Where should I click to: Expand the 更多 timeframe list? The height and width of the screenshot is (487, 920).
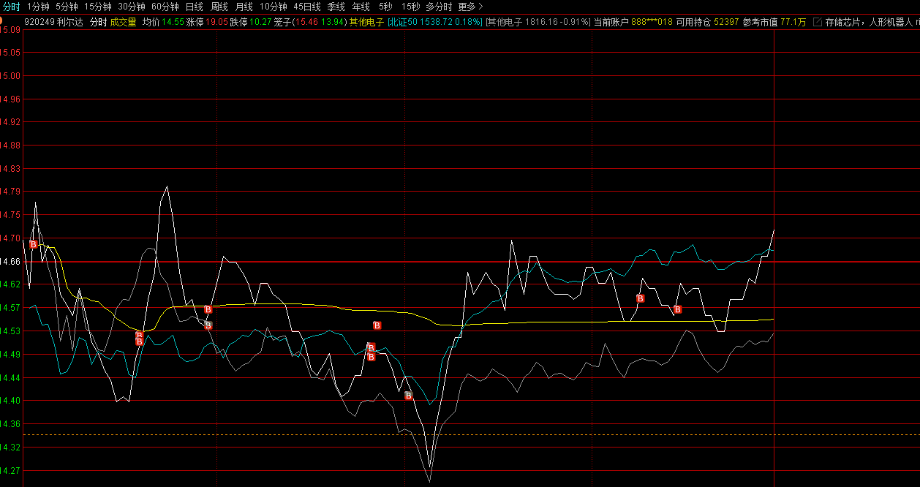(x=470, y=7)
